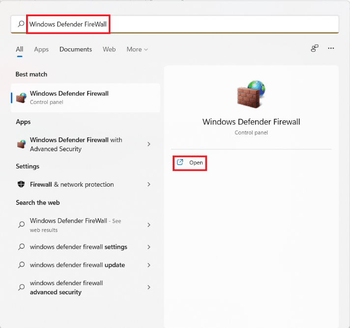
Task: Click the Windows Defender Firewall brick icon in Best match
Action: (x=21, y=98)
